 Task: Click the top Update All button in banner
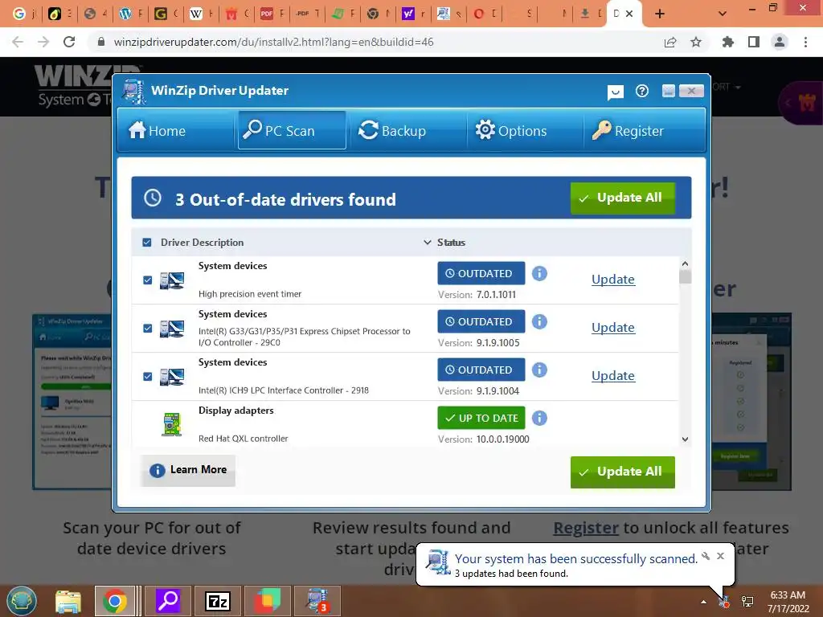623,198
